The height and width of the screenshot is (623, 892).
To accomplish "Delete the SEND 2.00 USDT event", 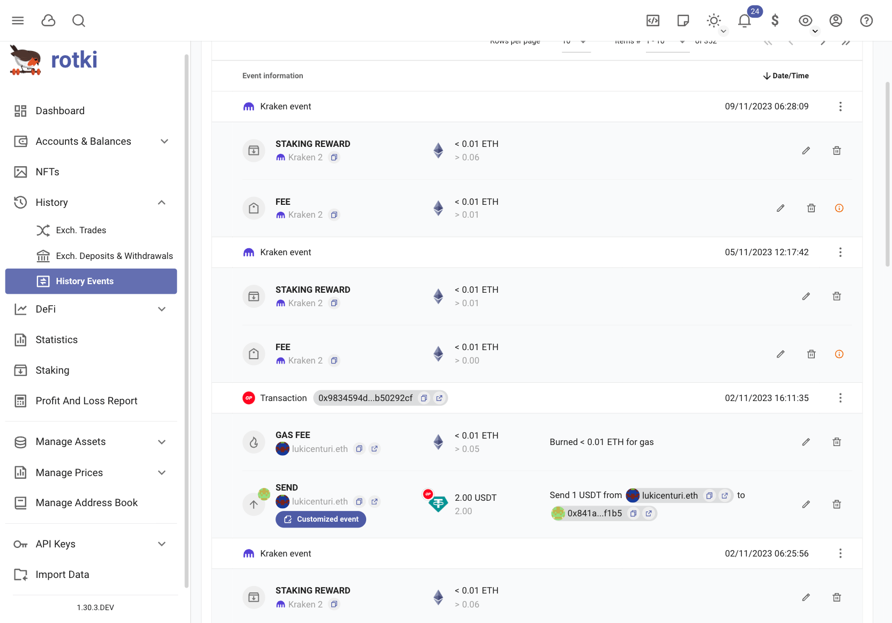I will click(837, 505).
